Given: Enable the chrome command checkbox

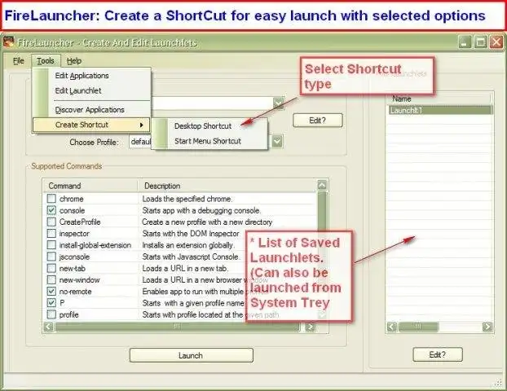Looking at the screenshot, I should (x=51, y=199).
